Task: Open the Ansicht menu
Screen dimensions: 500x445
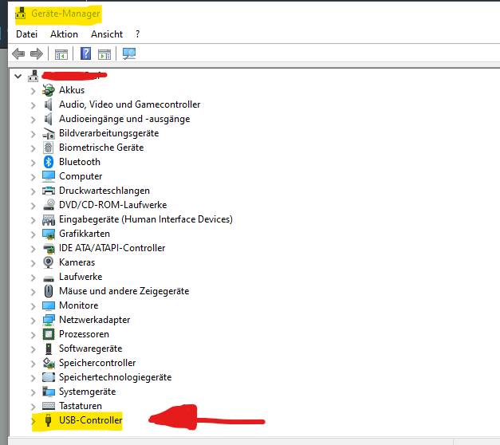Action: click(x=107, y=34)
